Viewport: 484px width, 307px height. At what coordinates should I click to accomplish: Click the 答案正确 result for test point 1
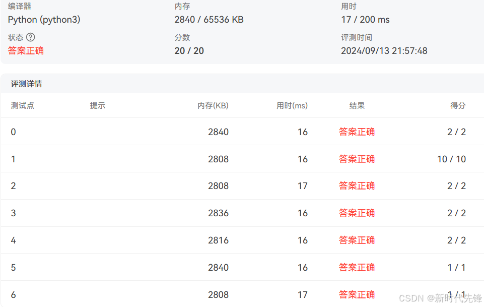[x=357, y=159]
